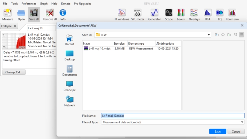Switch to icons view in dialog
This screenshot has width=247, height=139.
pyautogui.click(x=235, y=35)
